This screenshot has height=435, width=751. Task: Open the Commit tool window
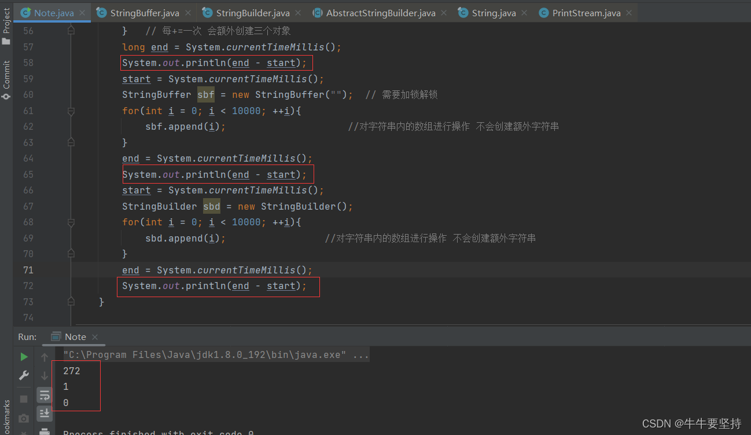pyautogui.click(x=6, y=80)
